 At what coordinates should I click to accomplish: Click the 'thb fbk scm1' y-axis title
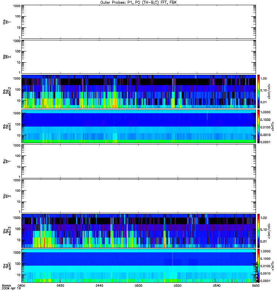[x=7, y=126]
